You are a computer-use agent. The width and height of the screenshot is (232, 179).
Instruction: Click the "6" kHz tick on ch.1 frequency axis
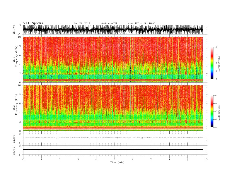[20, 55]
